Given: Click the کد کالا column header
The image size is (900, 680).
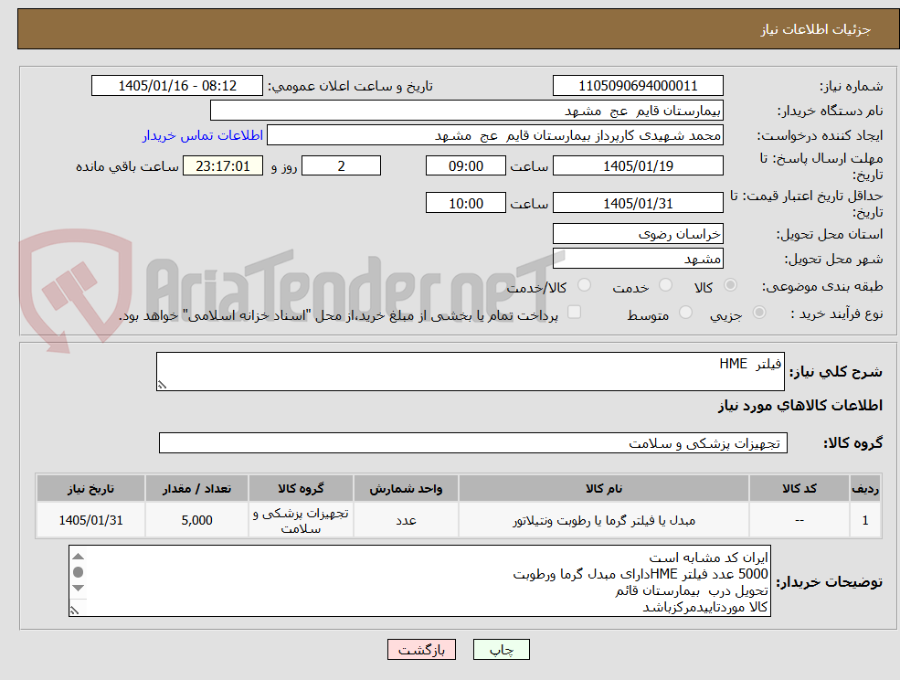Looking at the screenshot, I should 799,488.
